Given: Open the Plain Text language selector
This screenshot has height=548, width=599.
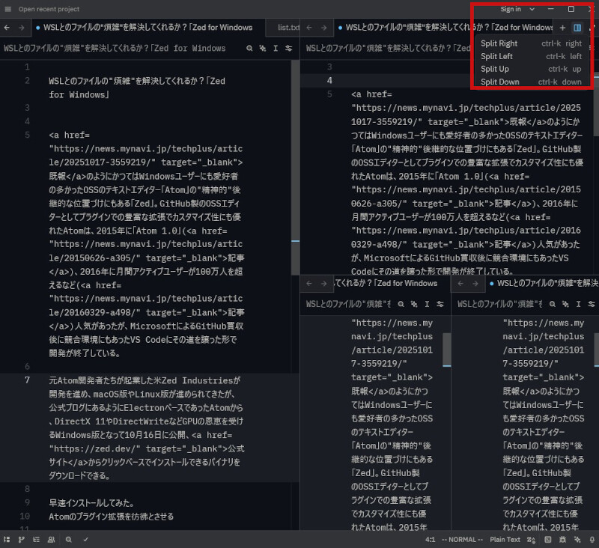Looking at the screenshot, I should pyautogui.click(x=505, y=539).
